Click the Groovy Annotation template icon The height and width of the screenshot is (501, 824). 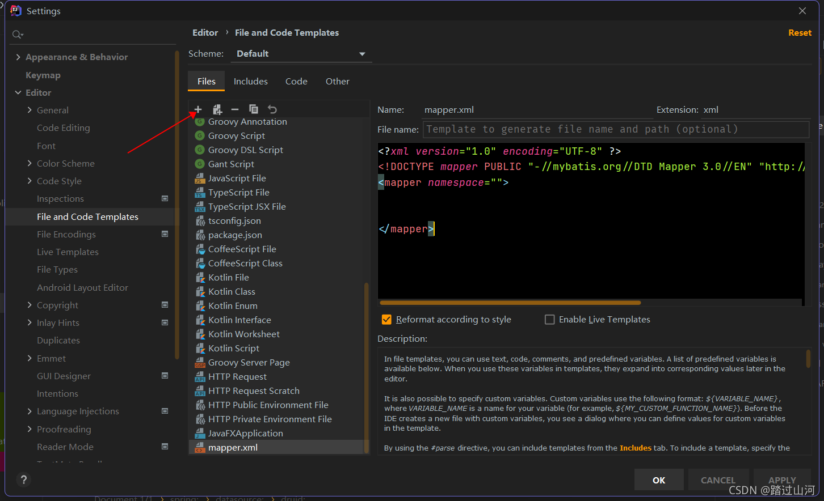coord(200,122)
